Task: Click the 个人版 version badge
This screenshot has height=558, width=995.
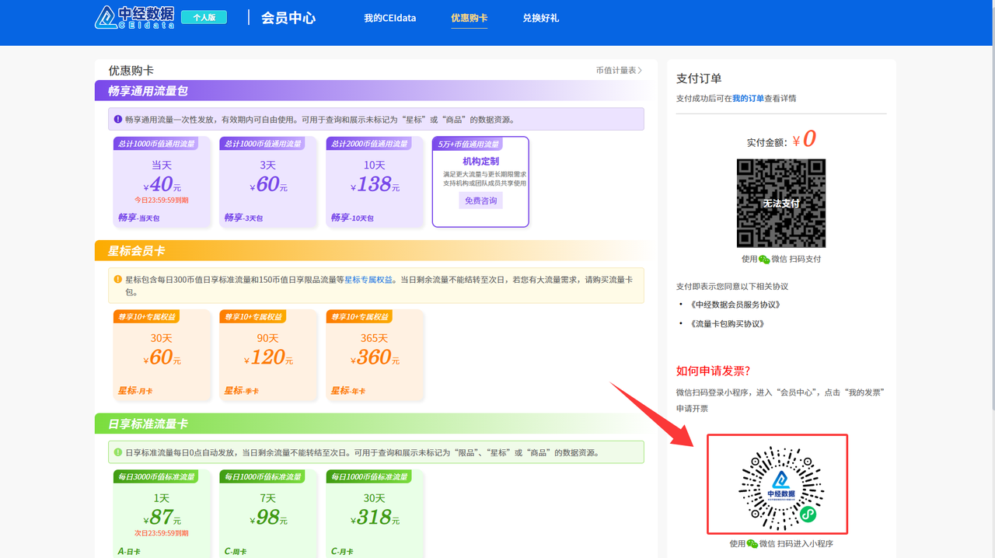Action: point(204,17)
